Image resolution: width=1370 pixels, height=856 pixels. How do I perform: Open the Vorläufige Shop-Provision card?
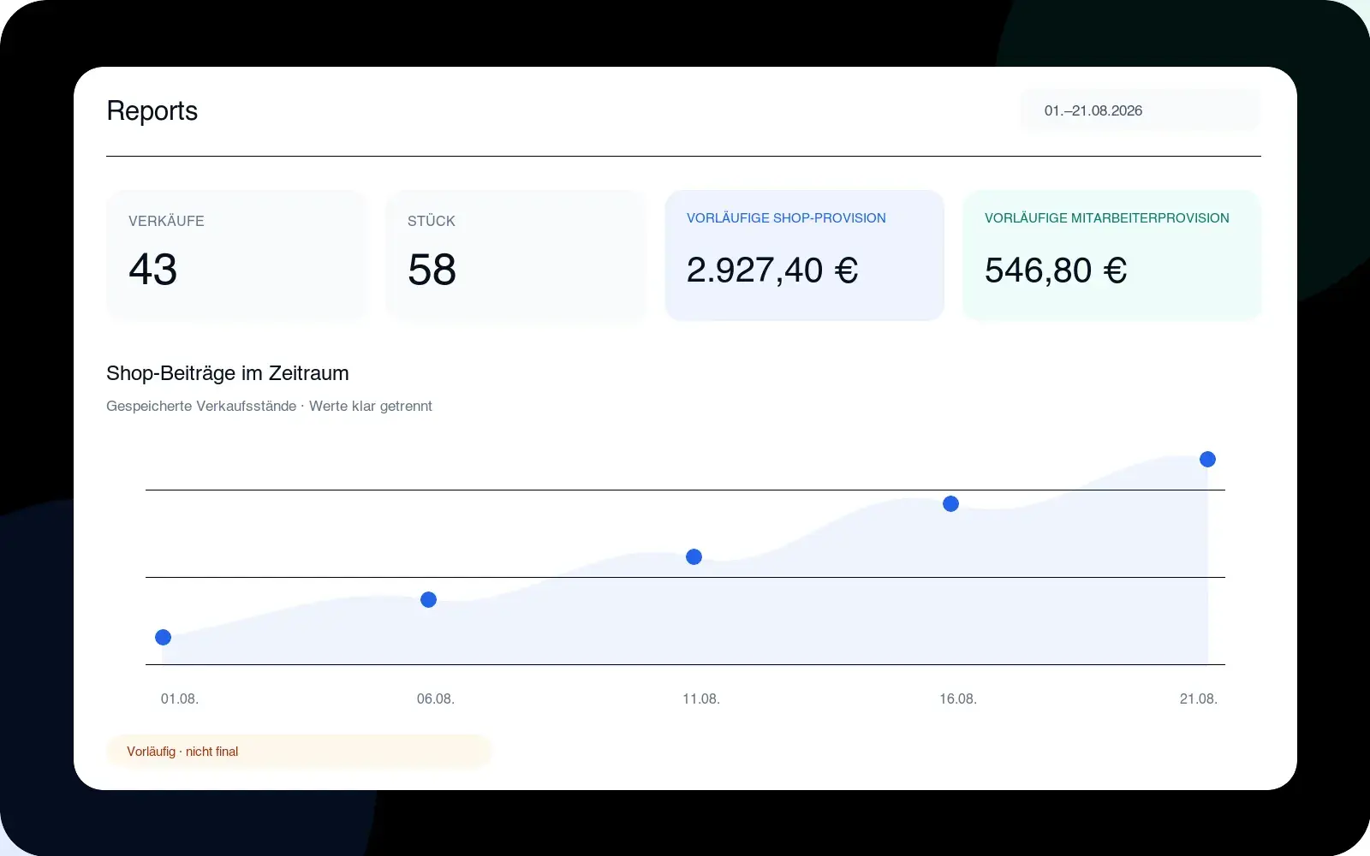click(x=805, y=255)
